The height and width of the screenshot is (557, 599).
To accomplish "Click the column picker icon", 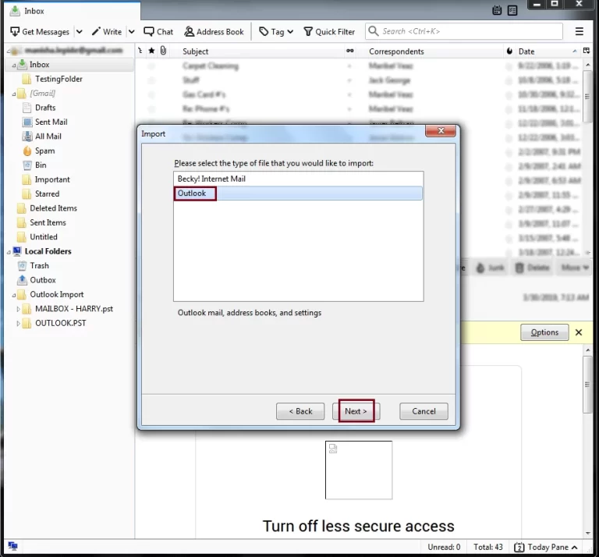I will tap(587, 51).
